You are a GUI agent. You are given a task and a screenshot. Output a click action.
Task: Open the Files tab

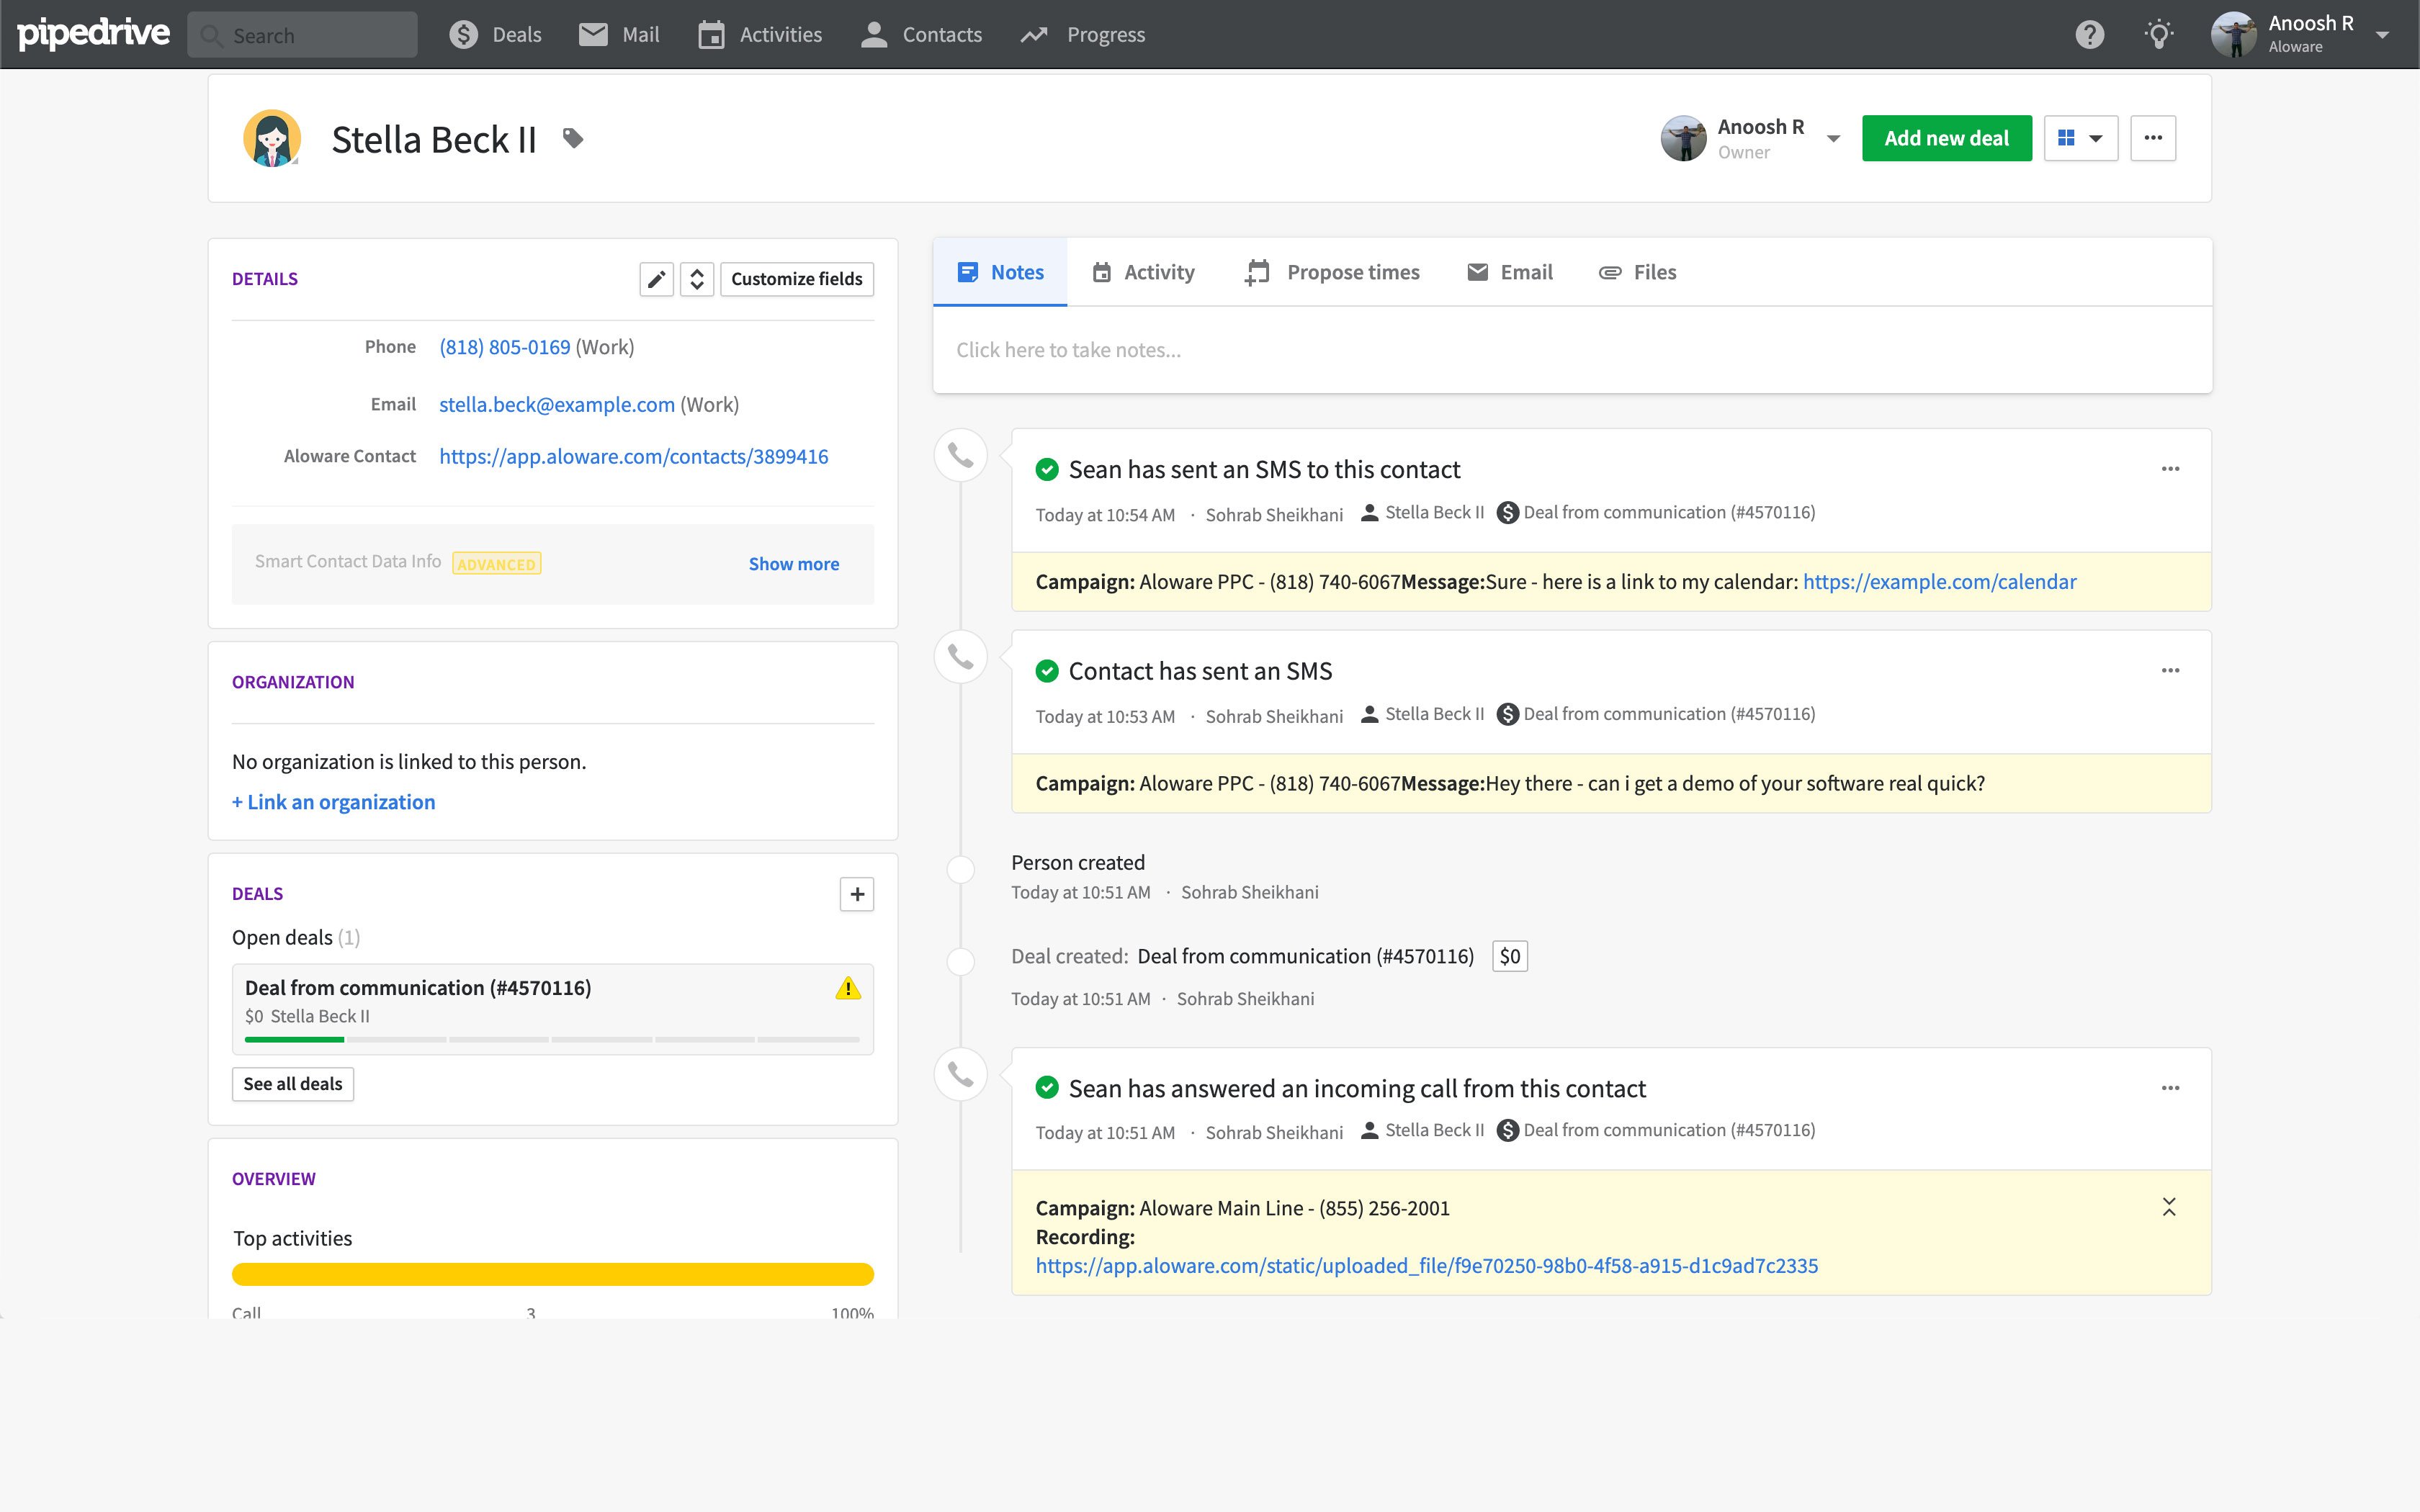tap(1638, 272)
